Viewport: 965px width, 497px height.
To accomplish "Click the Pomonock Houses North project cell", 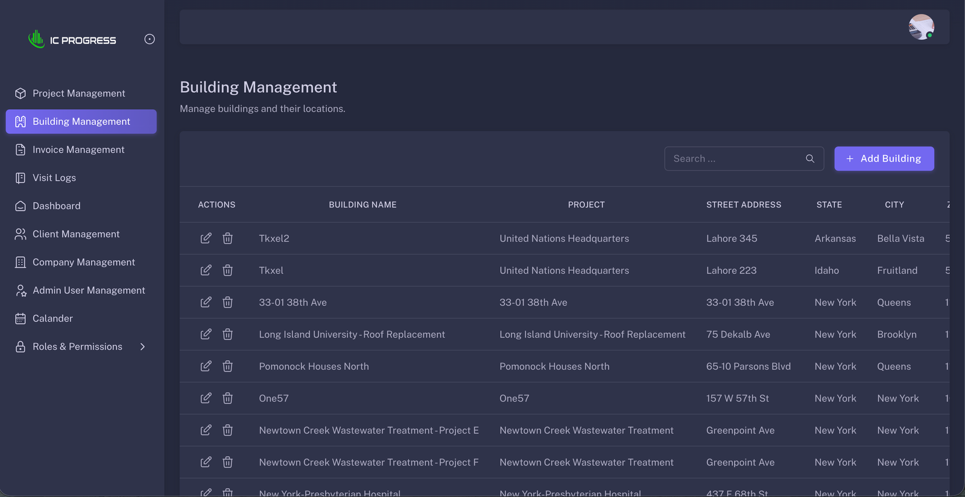I will pyautogui.click(x=554, y=366).
